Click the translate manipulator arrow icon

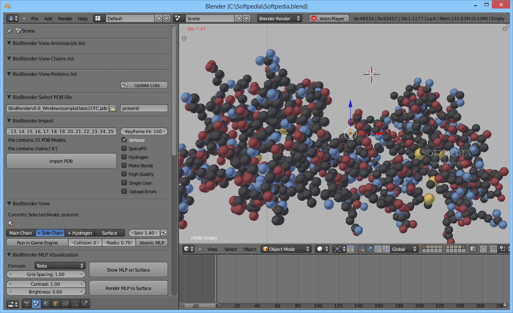tap(369, 249)
